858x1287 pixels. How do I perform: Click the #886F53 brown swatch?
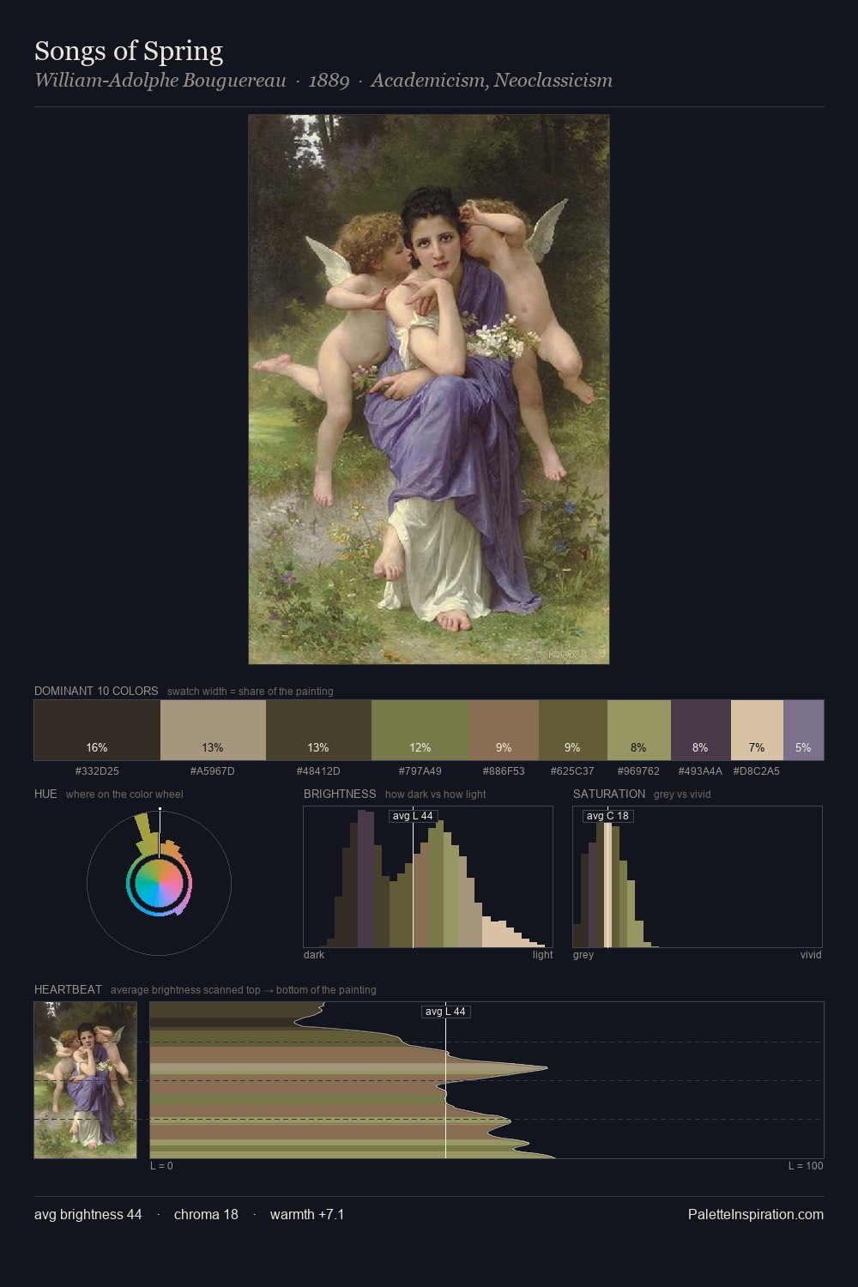pyautogui.click(x=505, y=730)
